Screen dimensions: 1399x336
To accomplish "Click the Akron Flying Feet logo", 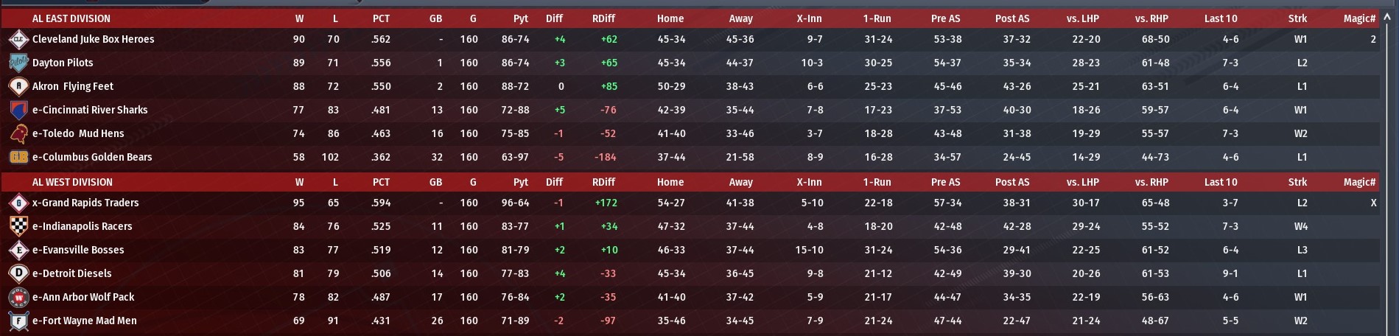I will point(18,86).
